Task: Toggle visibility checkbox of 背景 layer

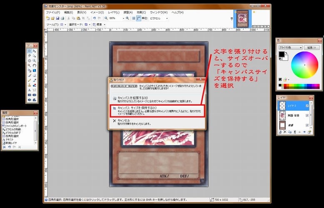Action: click(x=307, y=125)
